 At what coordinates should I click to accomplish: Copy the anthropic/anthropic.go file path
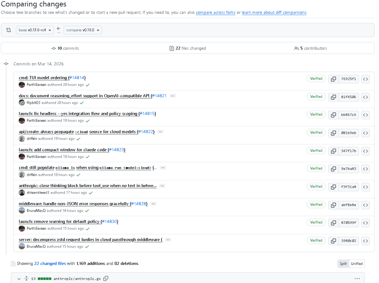point(106,278)
